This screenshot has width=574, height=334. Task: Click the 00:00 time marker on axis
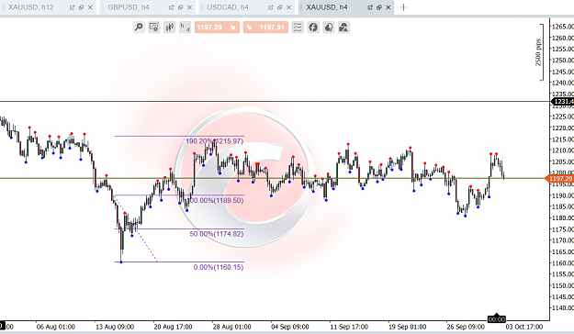click(x=496, y=319)
